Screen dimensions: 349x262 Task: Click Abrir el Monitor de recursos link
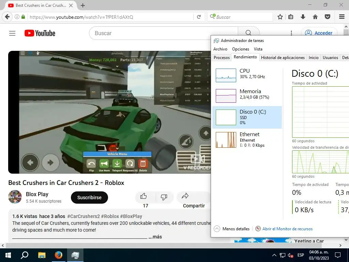[287, 229]
